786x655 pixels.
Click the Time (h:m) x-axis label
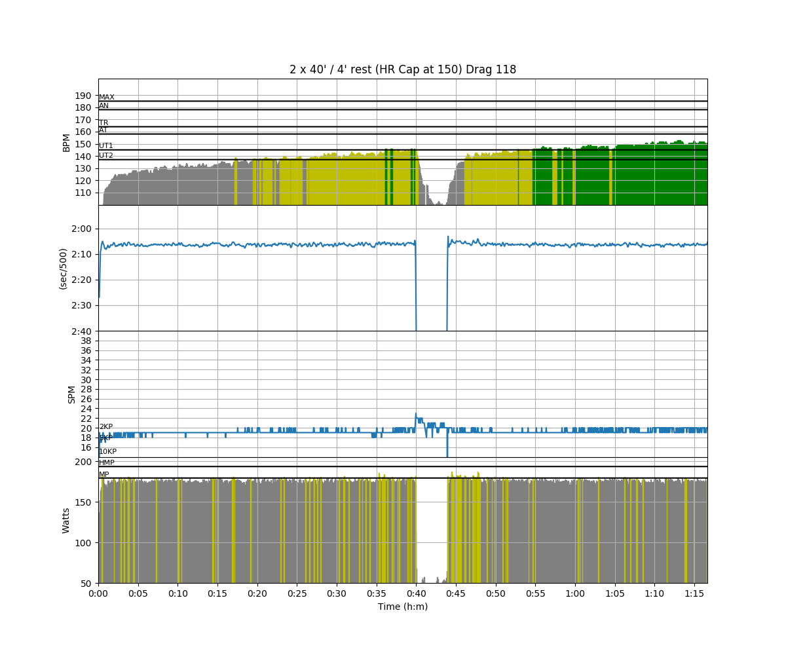(x=402, y=607)
